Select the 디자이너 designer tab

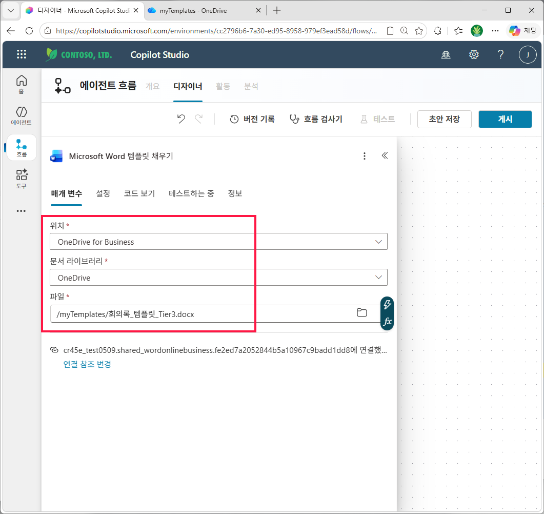(188, 86)
